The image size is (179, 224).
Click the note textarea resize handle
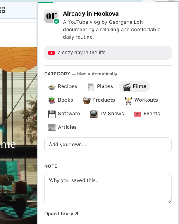pos(169,201)
